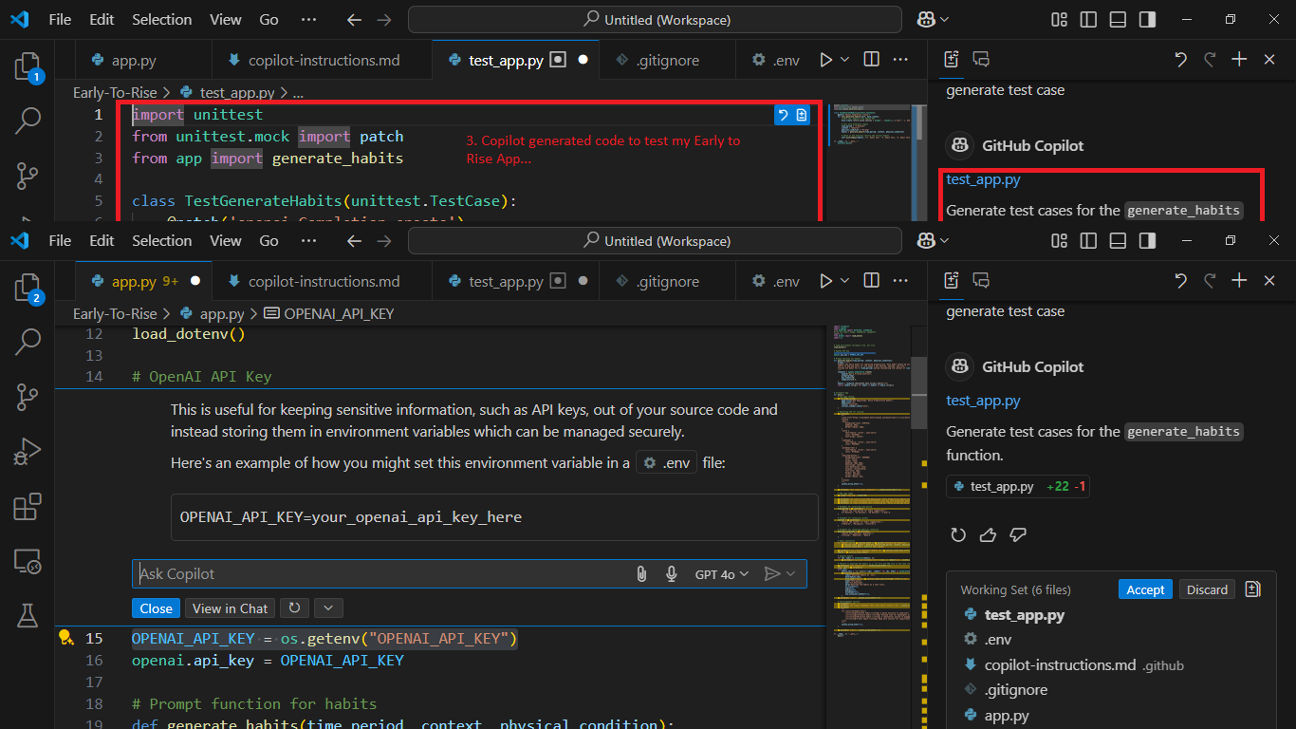This screenshot has width=1296, height=729.
Task: Click the minimap in app.py editor window
Action: pyautogui.click(x=873, y=484)
